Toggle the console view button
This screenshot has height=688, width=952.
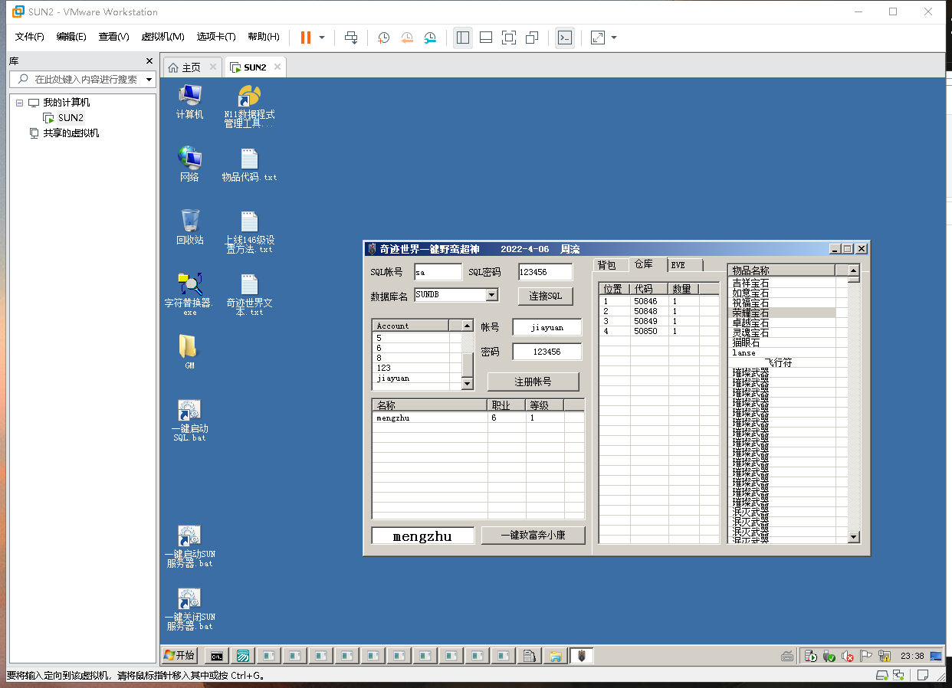click(565, 38)
